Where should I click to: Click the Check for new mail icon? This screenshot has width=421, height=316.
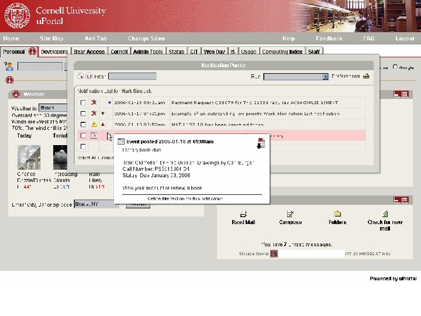pos(385,214)
